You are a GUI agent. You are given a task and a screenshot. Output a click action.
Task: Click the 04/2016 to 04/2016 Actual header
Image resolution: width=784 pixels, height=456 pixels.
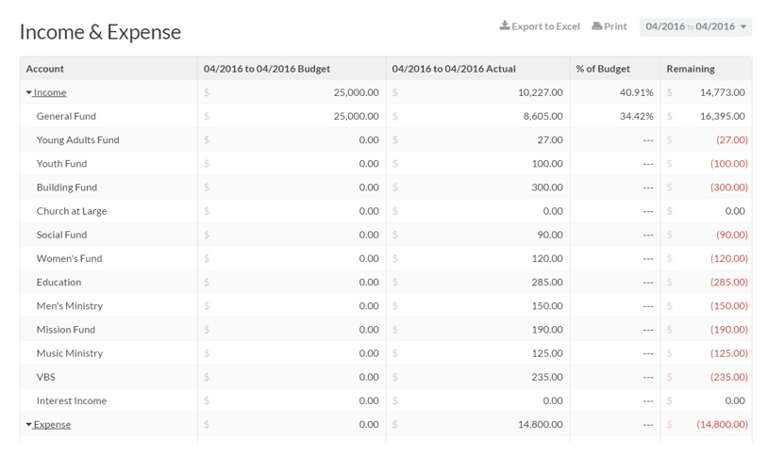pyautogui.click(x=454, y=69)
